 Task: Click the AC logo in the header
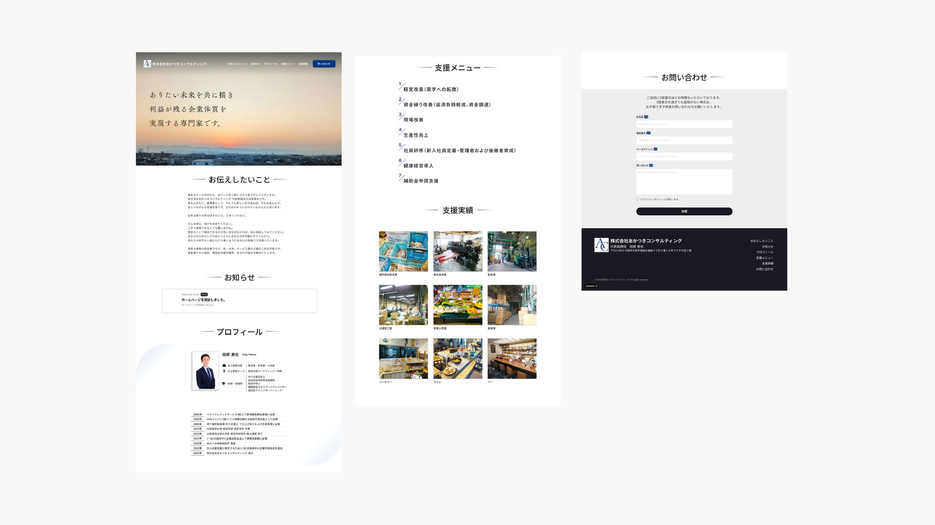pyautogui.click(x=147, y=64)
